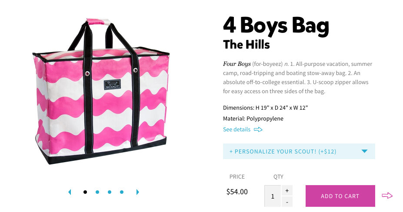Select the fourth carousel dot
403x212 pixels.
tap(122, 192)
